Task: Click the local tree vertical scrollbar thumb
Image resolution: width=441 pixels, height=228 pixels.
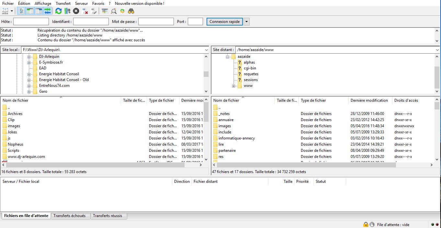Action: point(206,74)
